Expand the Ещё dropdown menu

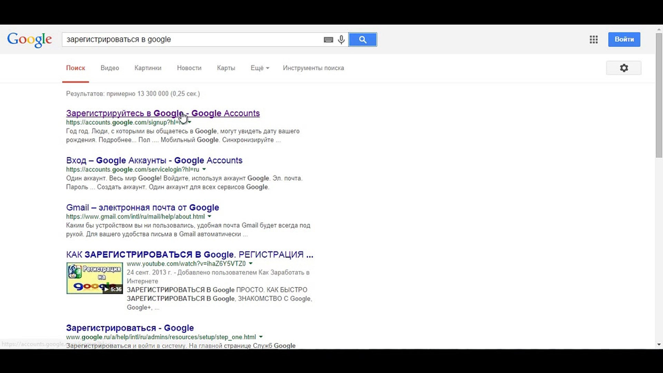[x=260, y=68]
